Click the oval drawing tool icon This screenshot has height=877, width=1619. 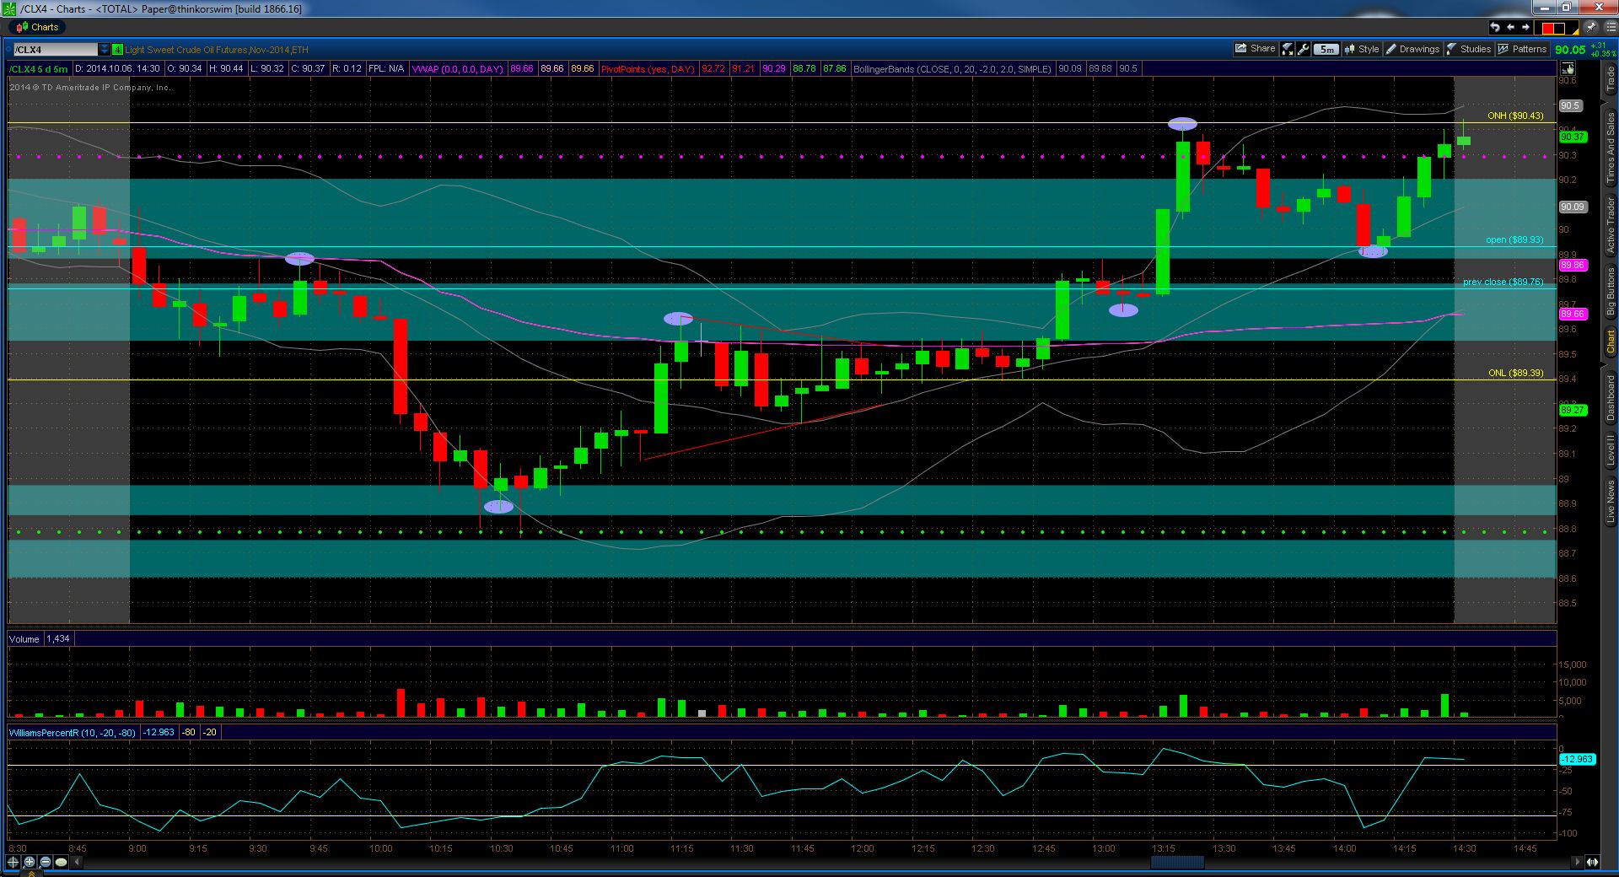[x=61, y=862]
